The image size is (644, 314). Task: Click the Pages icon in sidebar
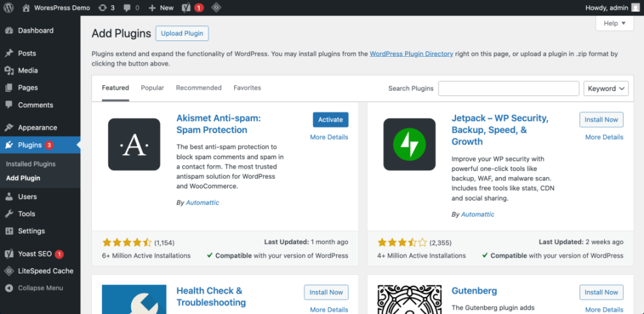point(9,87)
